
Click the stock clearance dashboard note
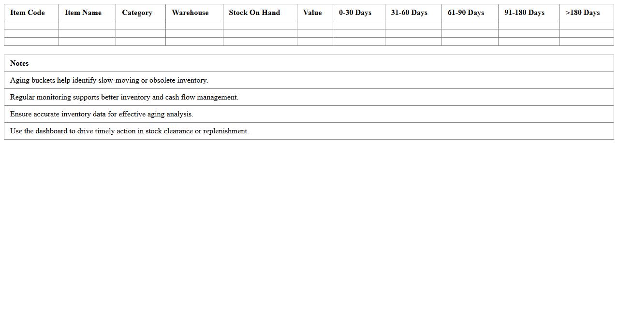tap(129, 131)
